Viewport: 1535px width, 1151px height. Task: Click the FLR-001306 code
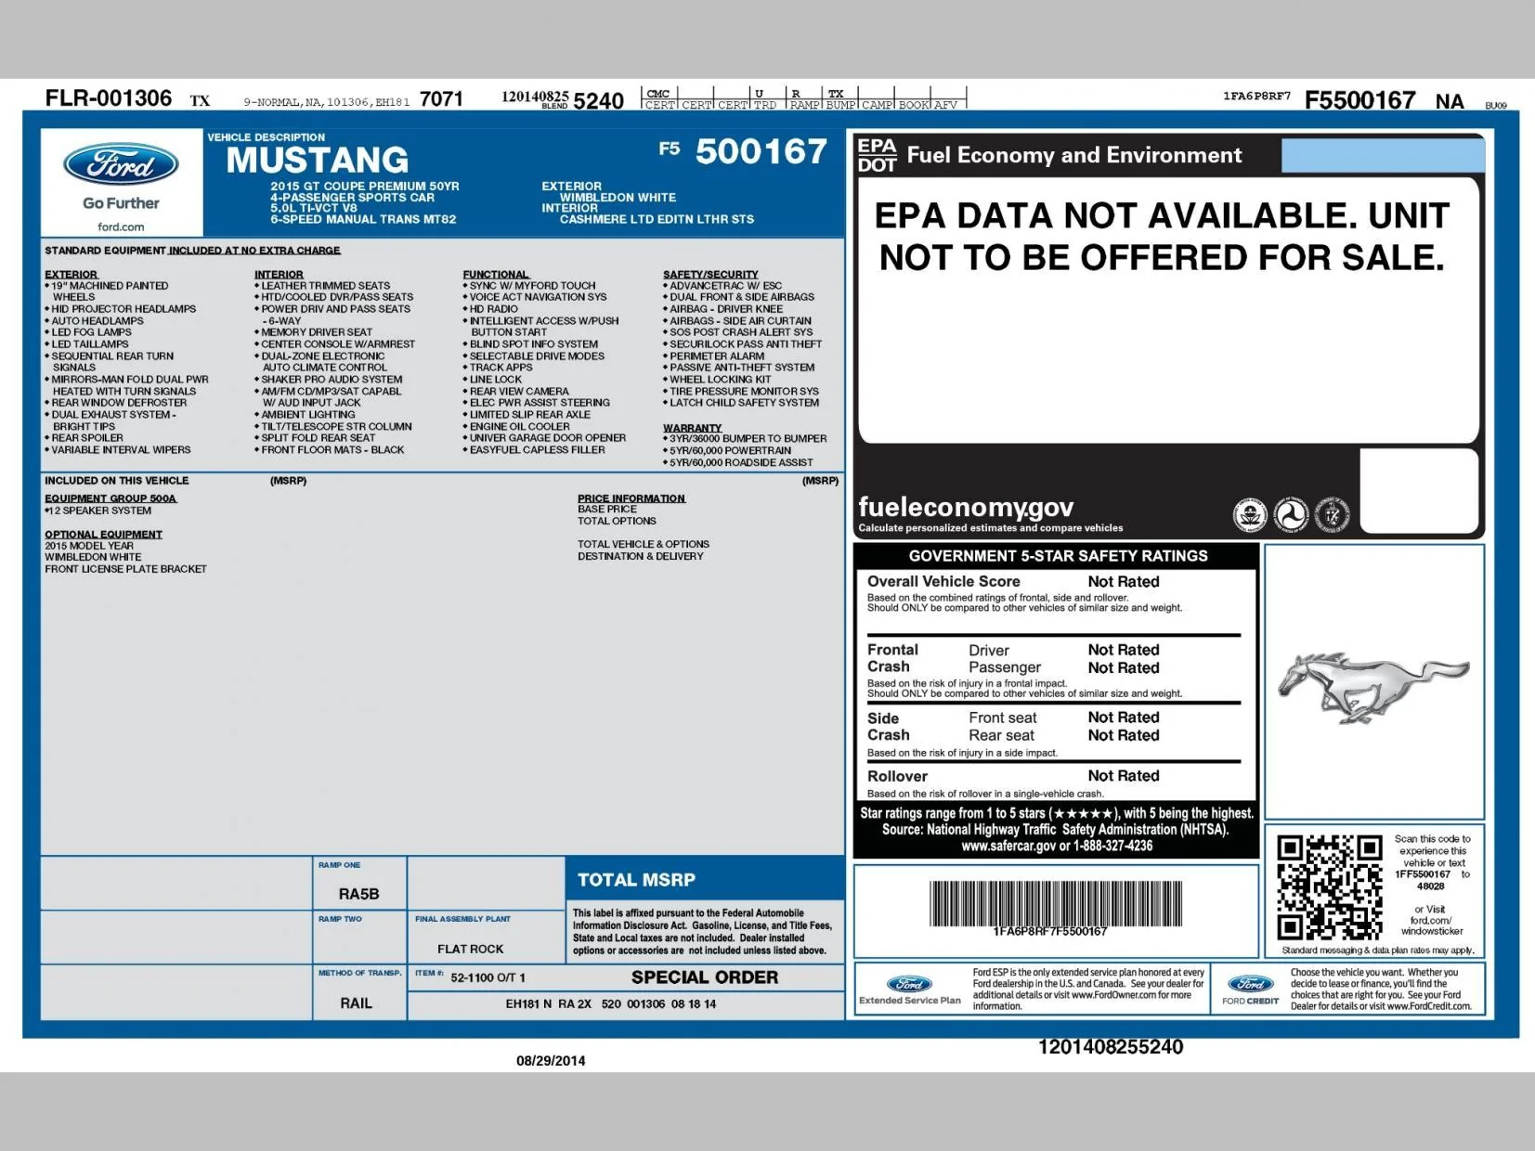coord(109,98)
